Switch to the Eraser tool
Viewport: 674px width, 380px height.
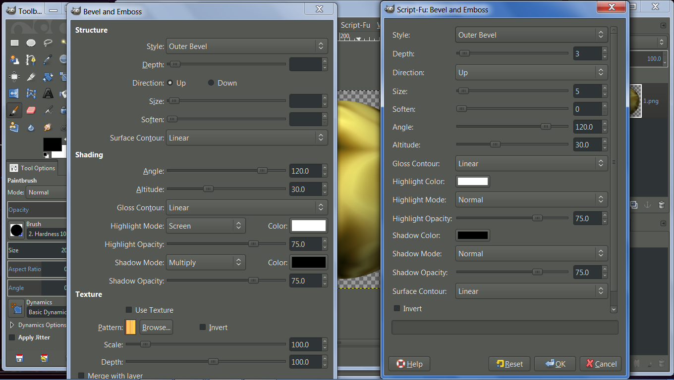tap(31, 110)
